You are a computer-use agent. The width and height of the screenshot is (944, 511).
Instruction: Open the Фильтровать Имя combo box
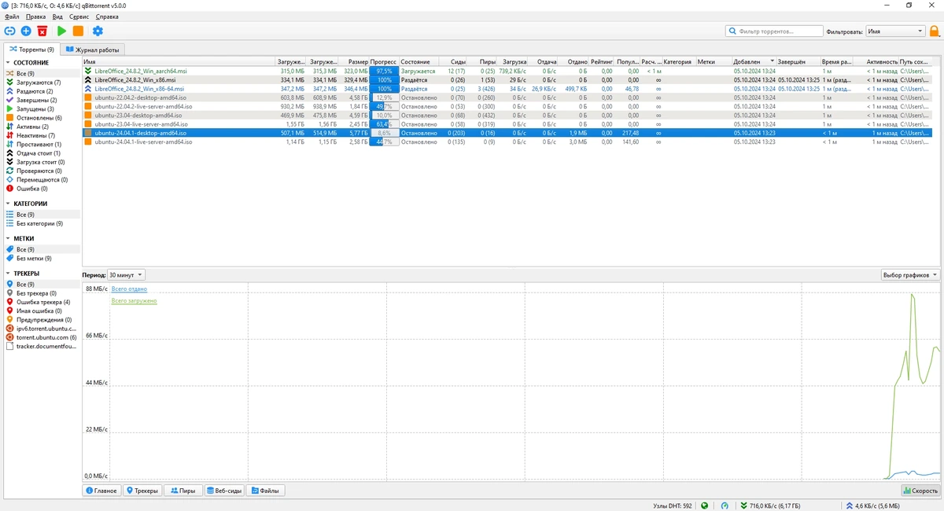coord(895,31)
